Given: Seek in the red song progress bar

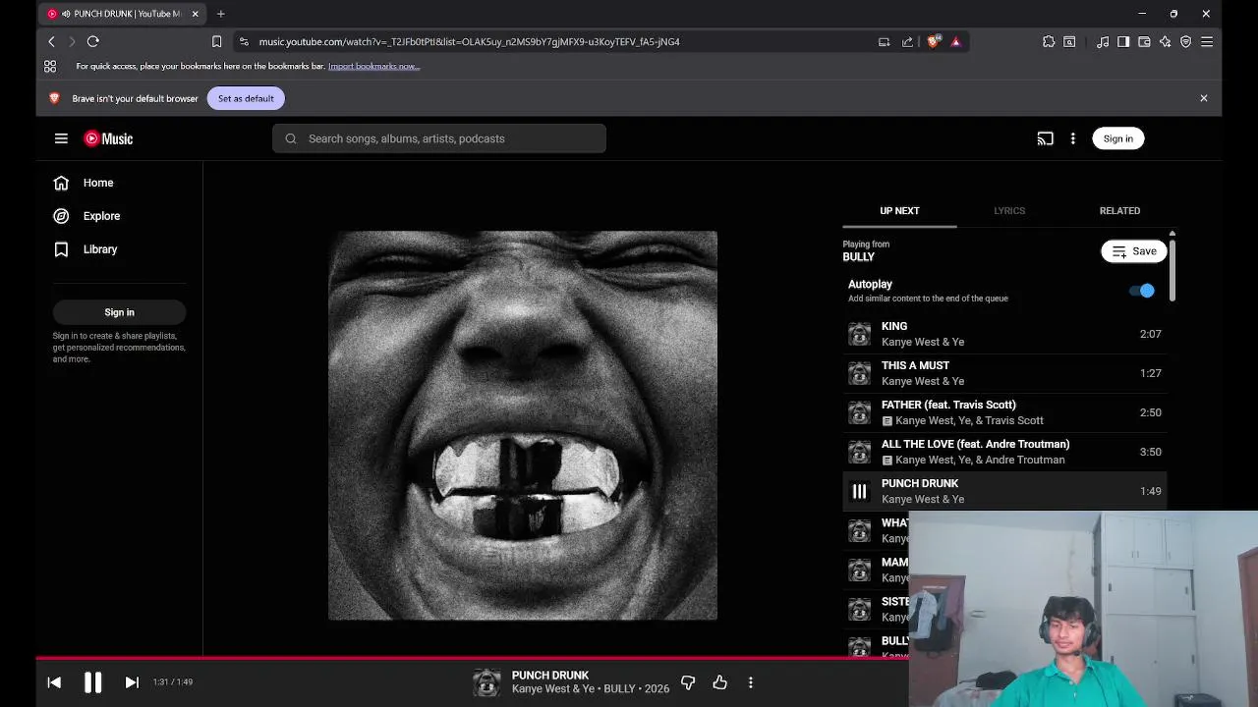Looking at the screenshot, I should pyautogui.click(x=472, y=658).
